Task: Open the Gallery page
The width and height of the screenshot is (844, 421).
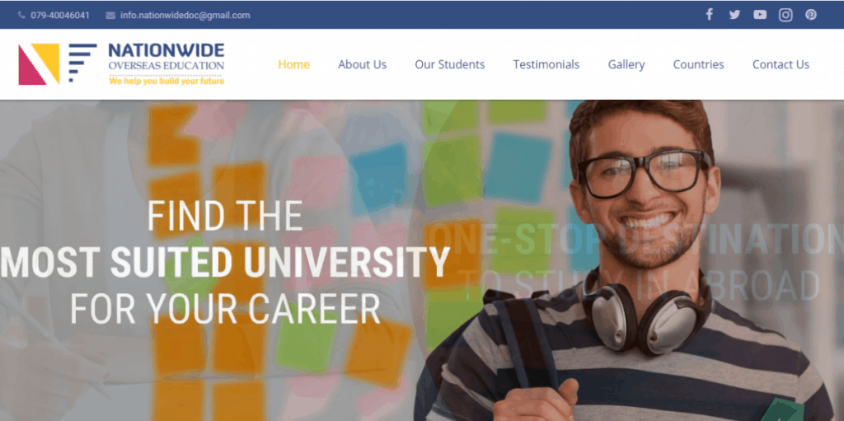Action: tap(626, 64)
